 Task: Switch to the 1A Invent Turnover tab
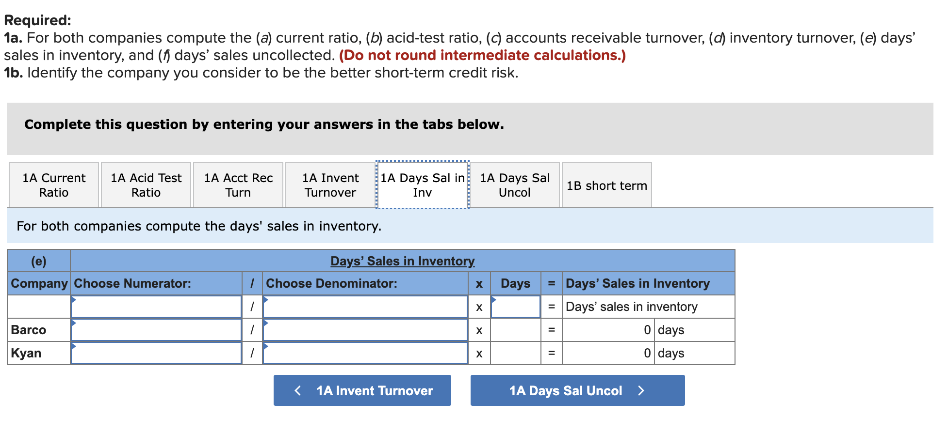click(329, 185)
